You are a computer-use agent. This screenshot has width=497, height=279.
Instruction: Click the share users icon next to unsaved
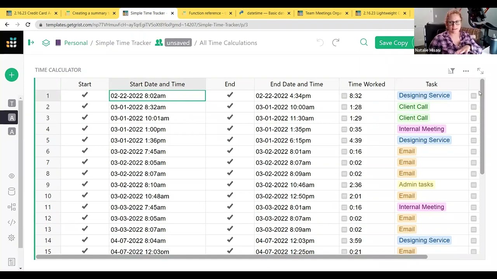(159, 43)
